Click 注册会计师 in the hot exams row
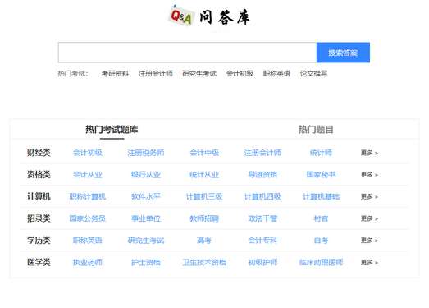 click(155, 73)
